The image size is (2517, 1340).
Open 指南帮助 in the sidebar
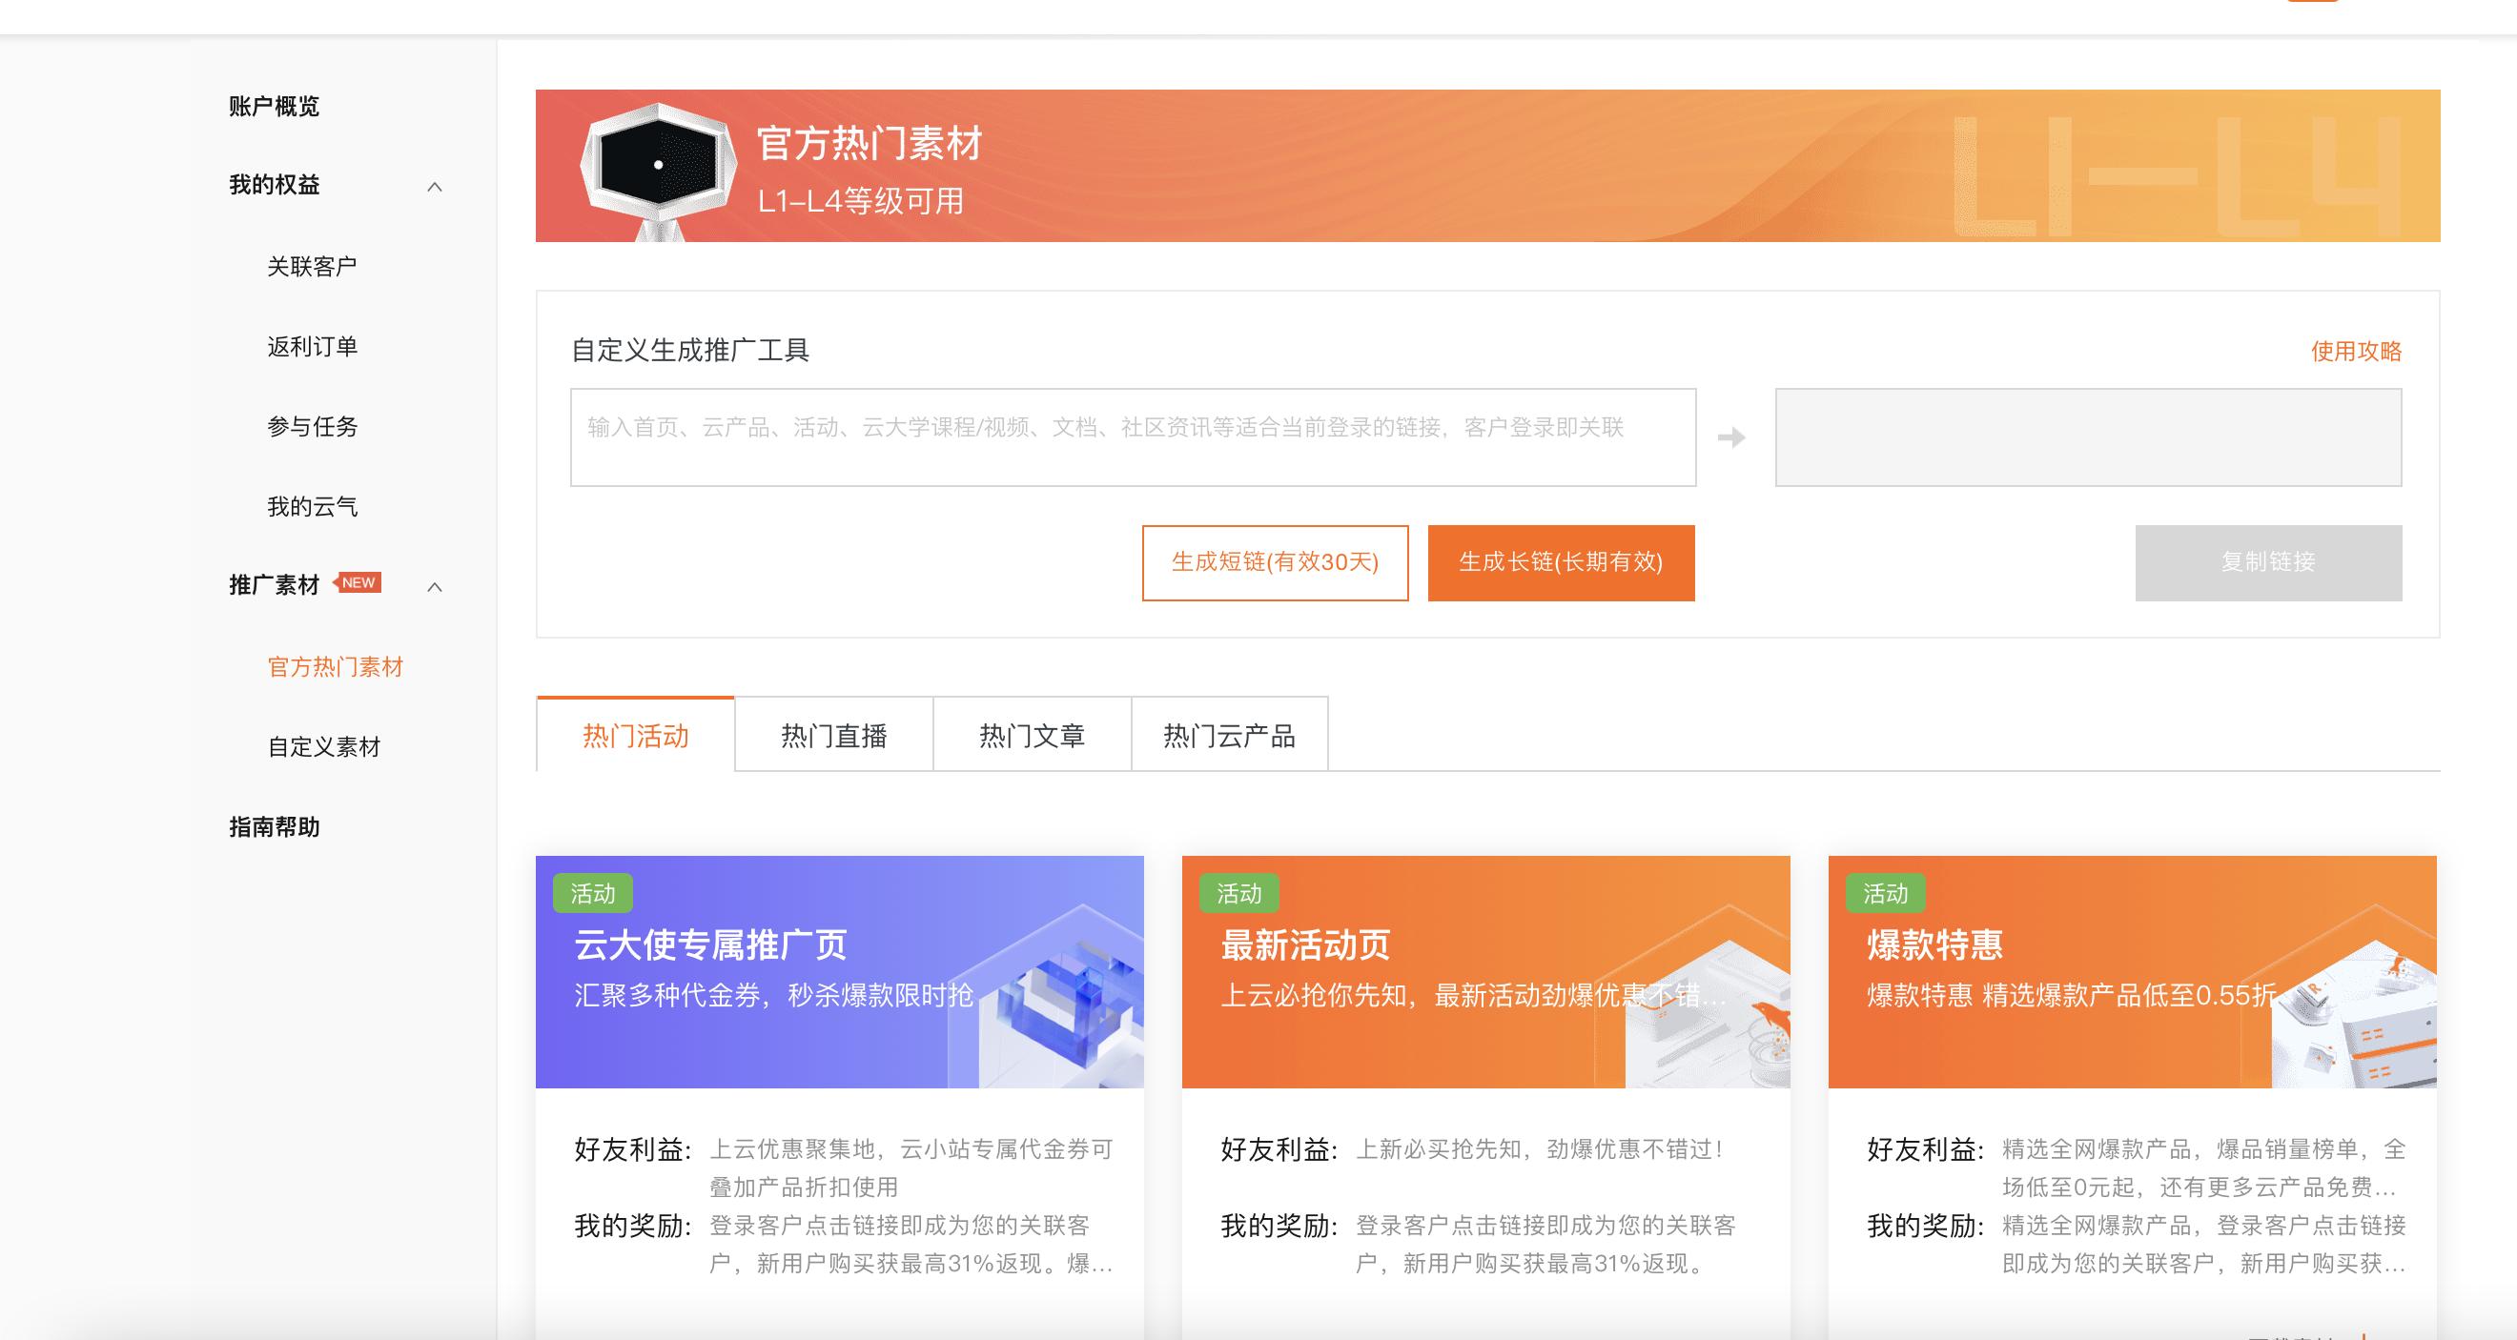(x=275, y=828)
